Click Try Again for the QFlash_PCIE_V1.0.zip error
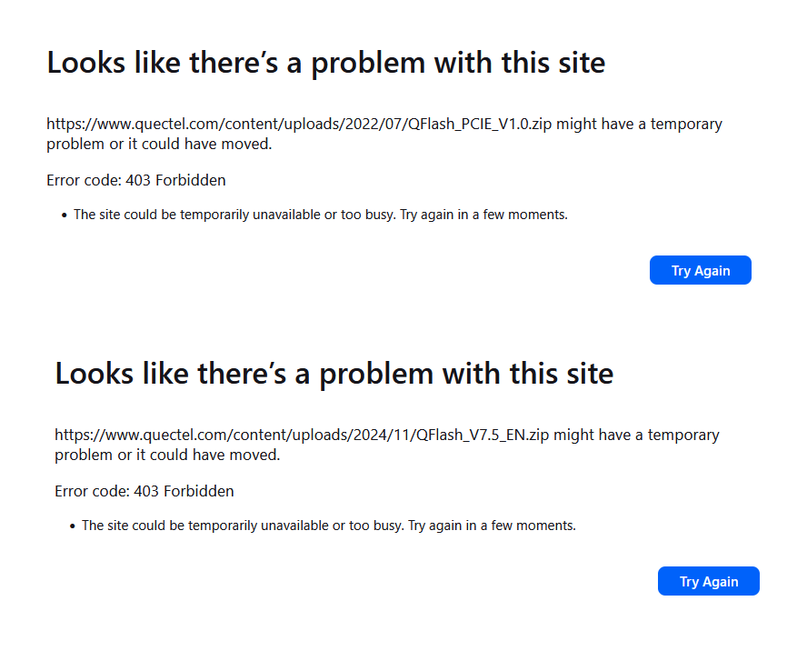The height and width of the screenshot is (651, 807). [700, 271]
